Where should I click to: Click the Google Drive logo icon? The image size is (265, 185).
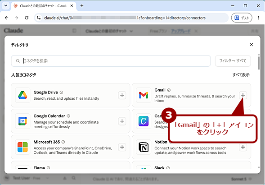click(22, 95)
